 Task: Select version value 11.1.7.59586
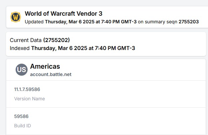27,89
